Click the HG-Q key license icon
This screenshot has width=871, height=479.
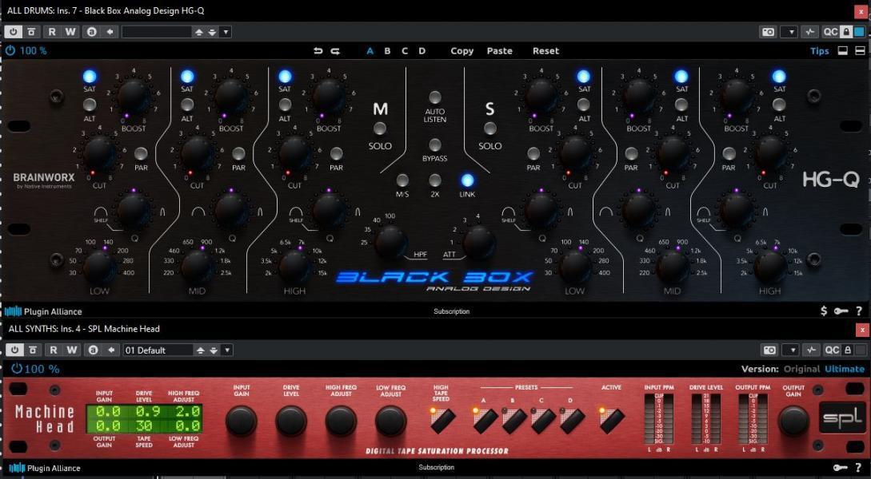841,311
